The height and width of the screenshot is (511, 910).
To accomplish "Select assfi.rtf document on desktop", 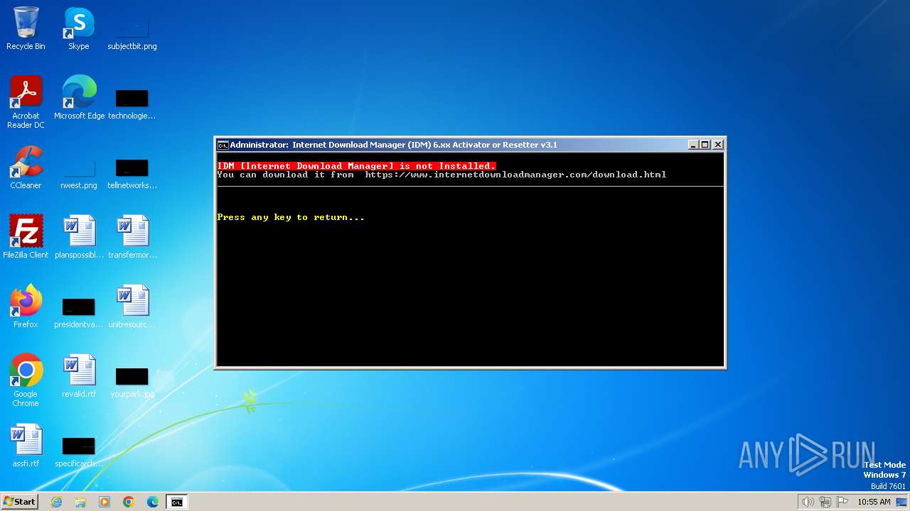I will 26,446.
